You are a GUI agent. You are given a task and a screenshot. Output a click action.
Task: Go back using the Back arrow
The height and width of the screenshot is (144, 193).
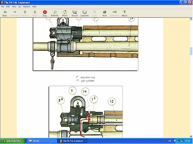(5, 13)
